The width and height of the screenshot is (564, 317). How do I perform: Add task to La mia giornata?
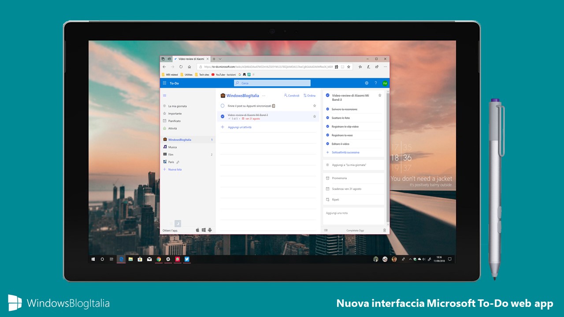point(354,165)
